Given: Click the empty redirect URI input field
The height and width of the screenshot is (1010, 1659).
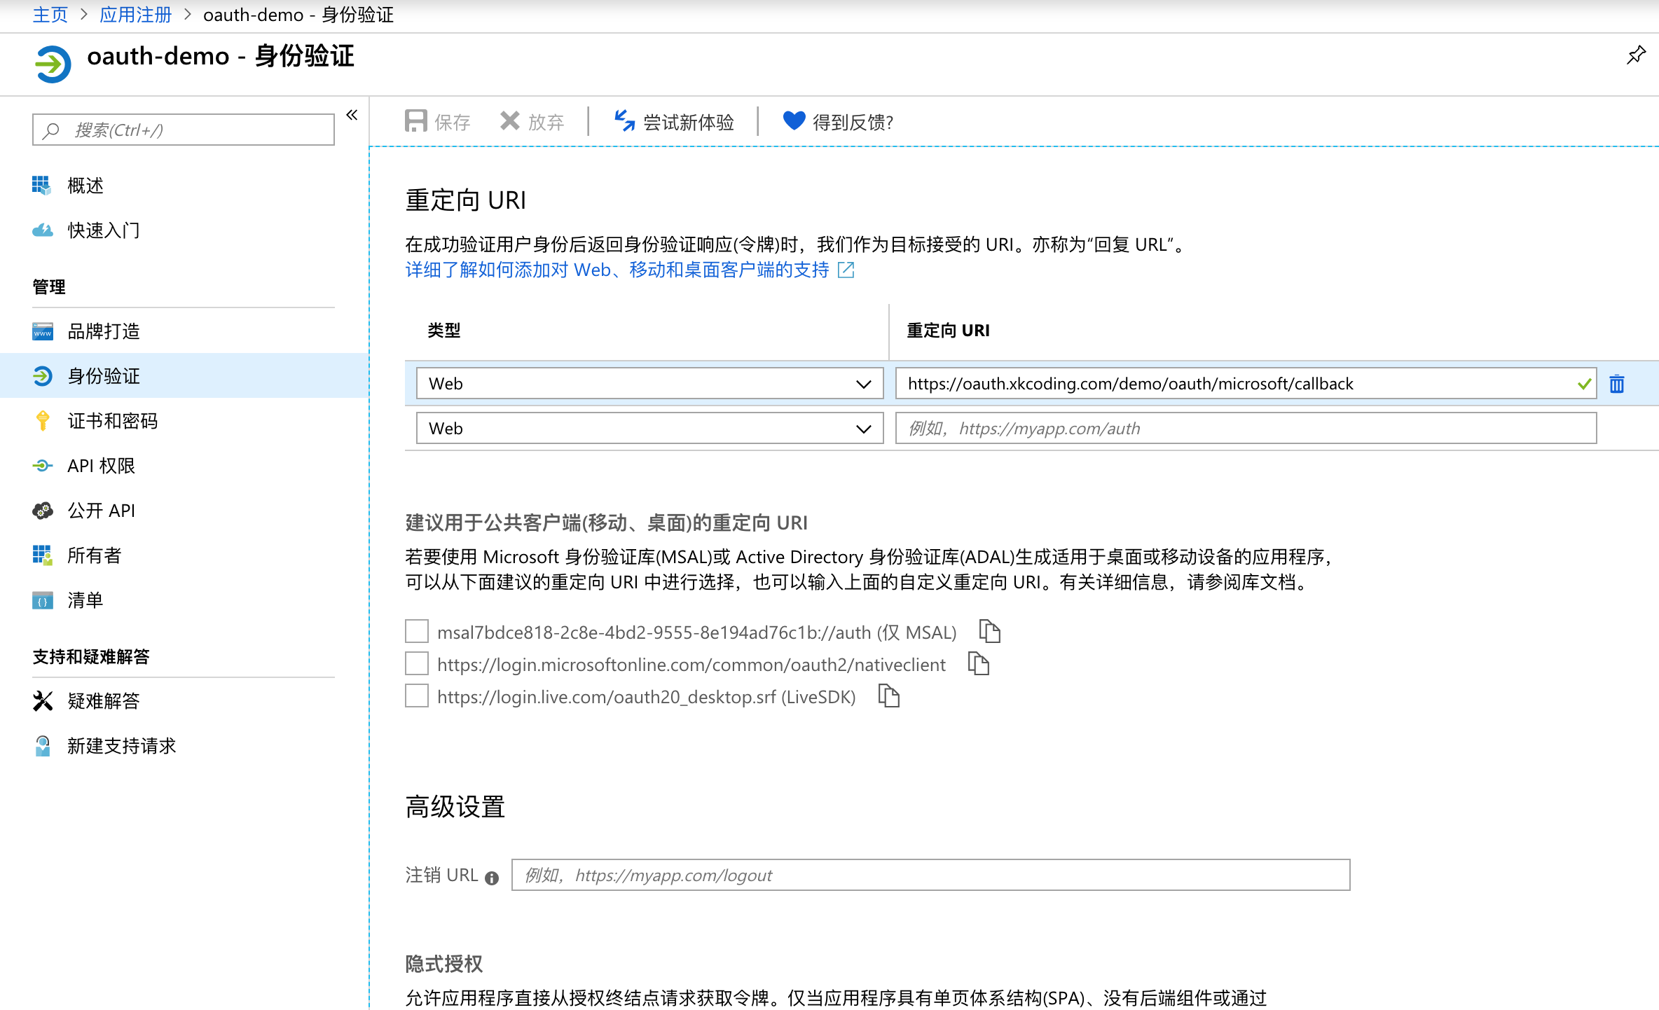Looking at the screenshot, I should click(x=1246, y=429).
